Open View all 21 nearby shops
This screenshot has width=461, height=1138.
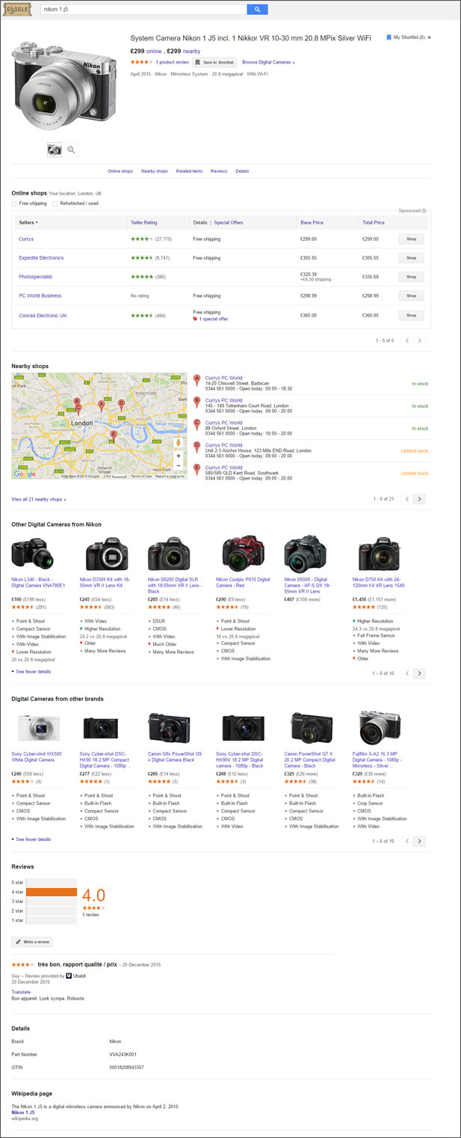click(39, 499)
